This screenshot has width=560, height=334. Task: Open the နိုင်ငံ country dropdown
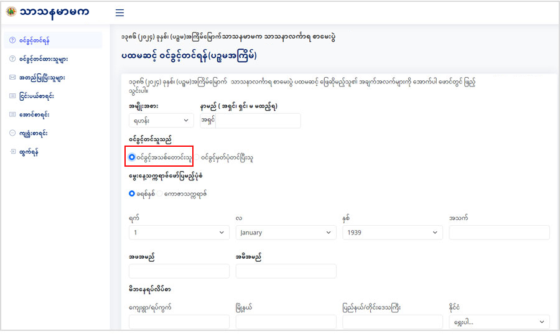[x=499, y=322]
